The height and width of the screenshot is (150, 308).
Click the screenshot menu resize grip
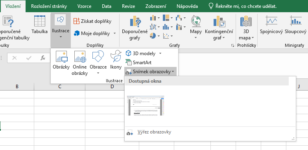(293, 139)
